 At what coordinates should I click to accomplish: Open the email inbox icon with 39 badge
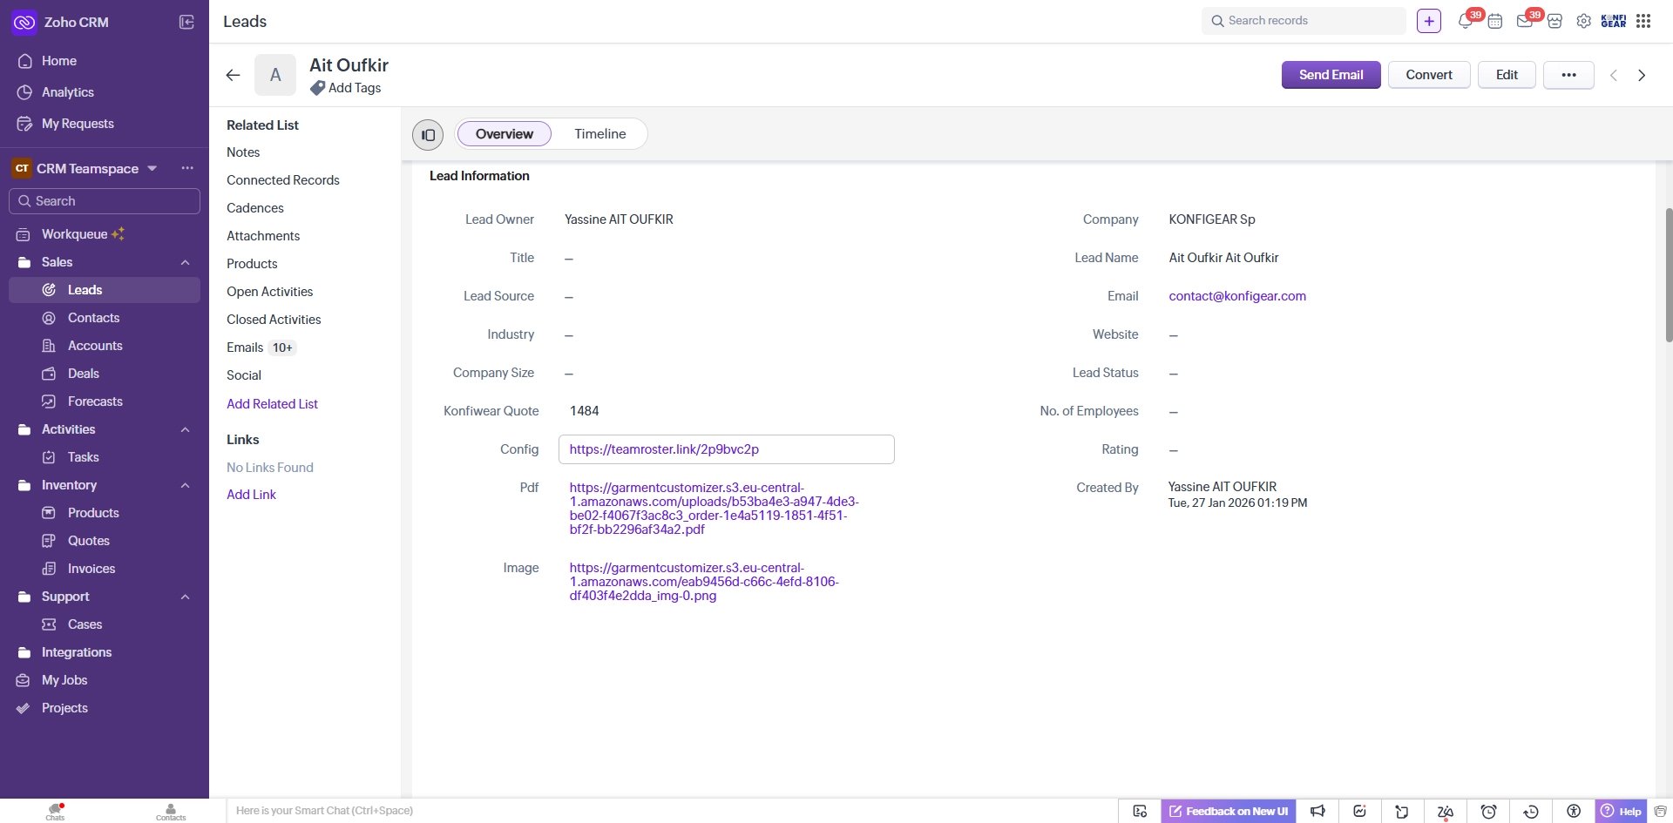(1525, 20)
